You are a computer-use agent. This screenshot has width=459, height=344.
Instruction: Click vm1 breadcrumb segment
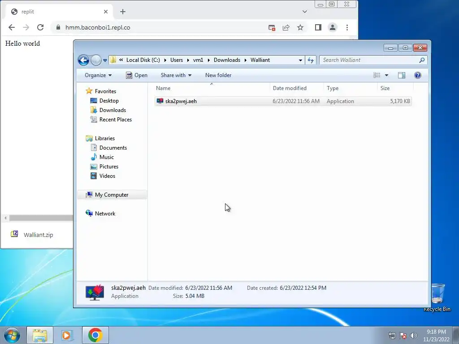point(198,60)
